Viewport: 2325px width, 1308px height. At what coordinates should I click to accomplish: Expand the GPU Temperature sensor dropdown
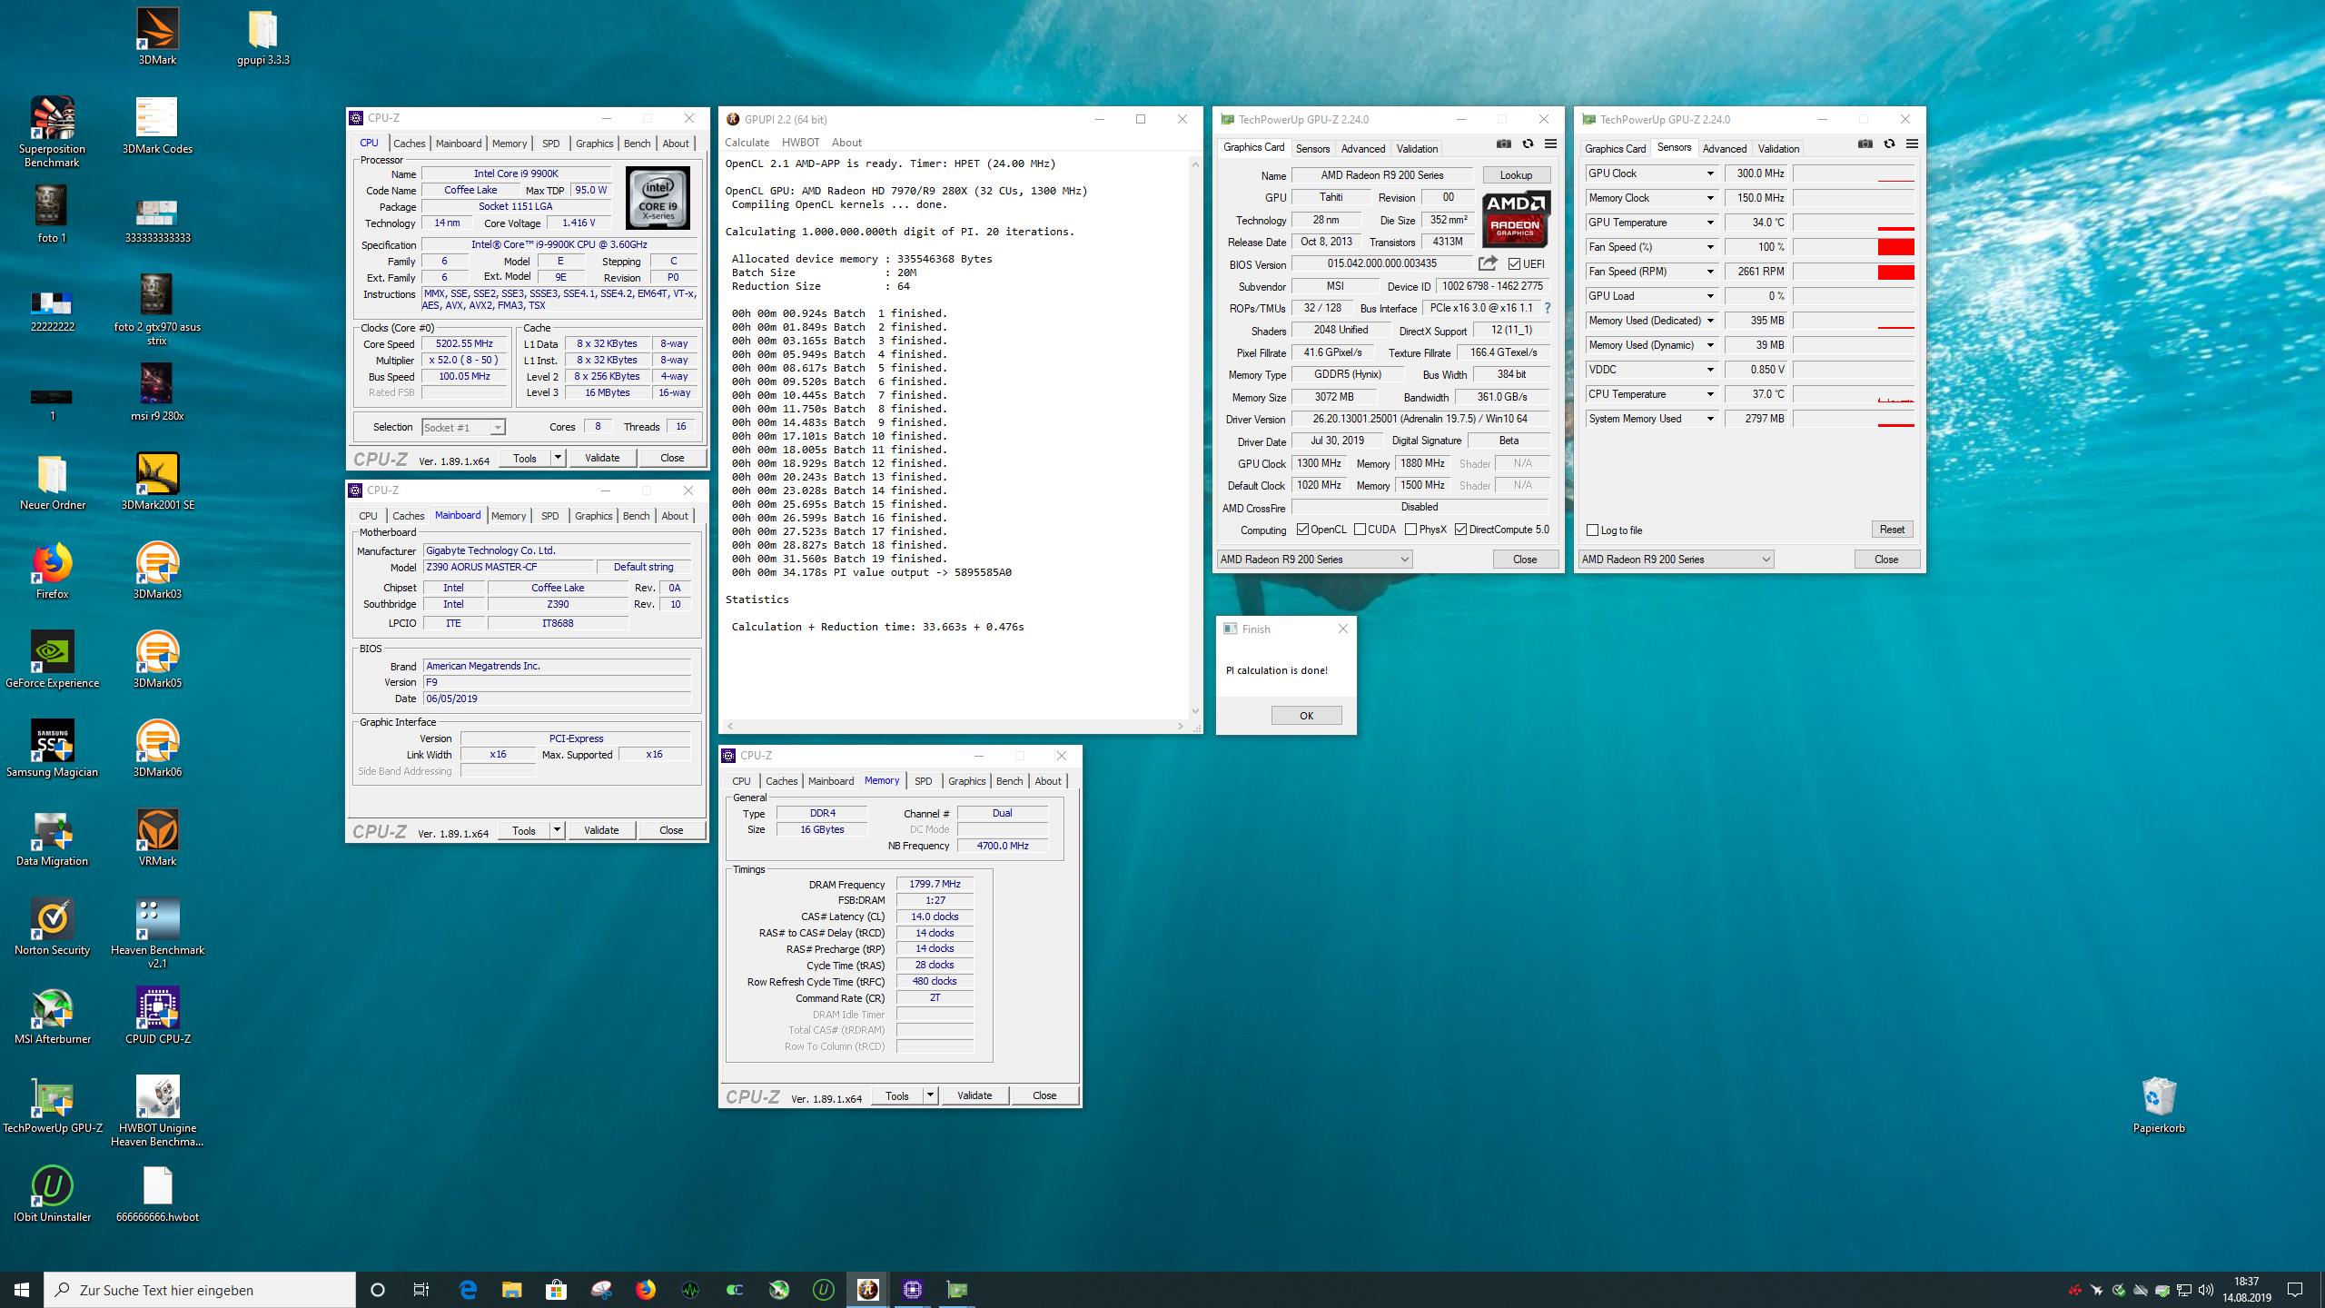coord(1709,223)
